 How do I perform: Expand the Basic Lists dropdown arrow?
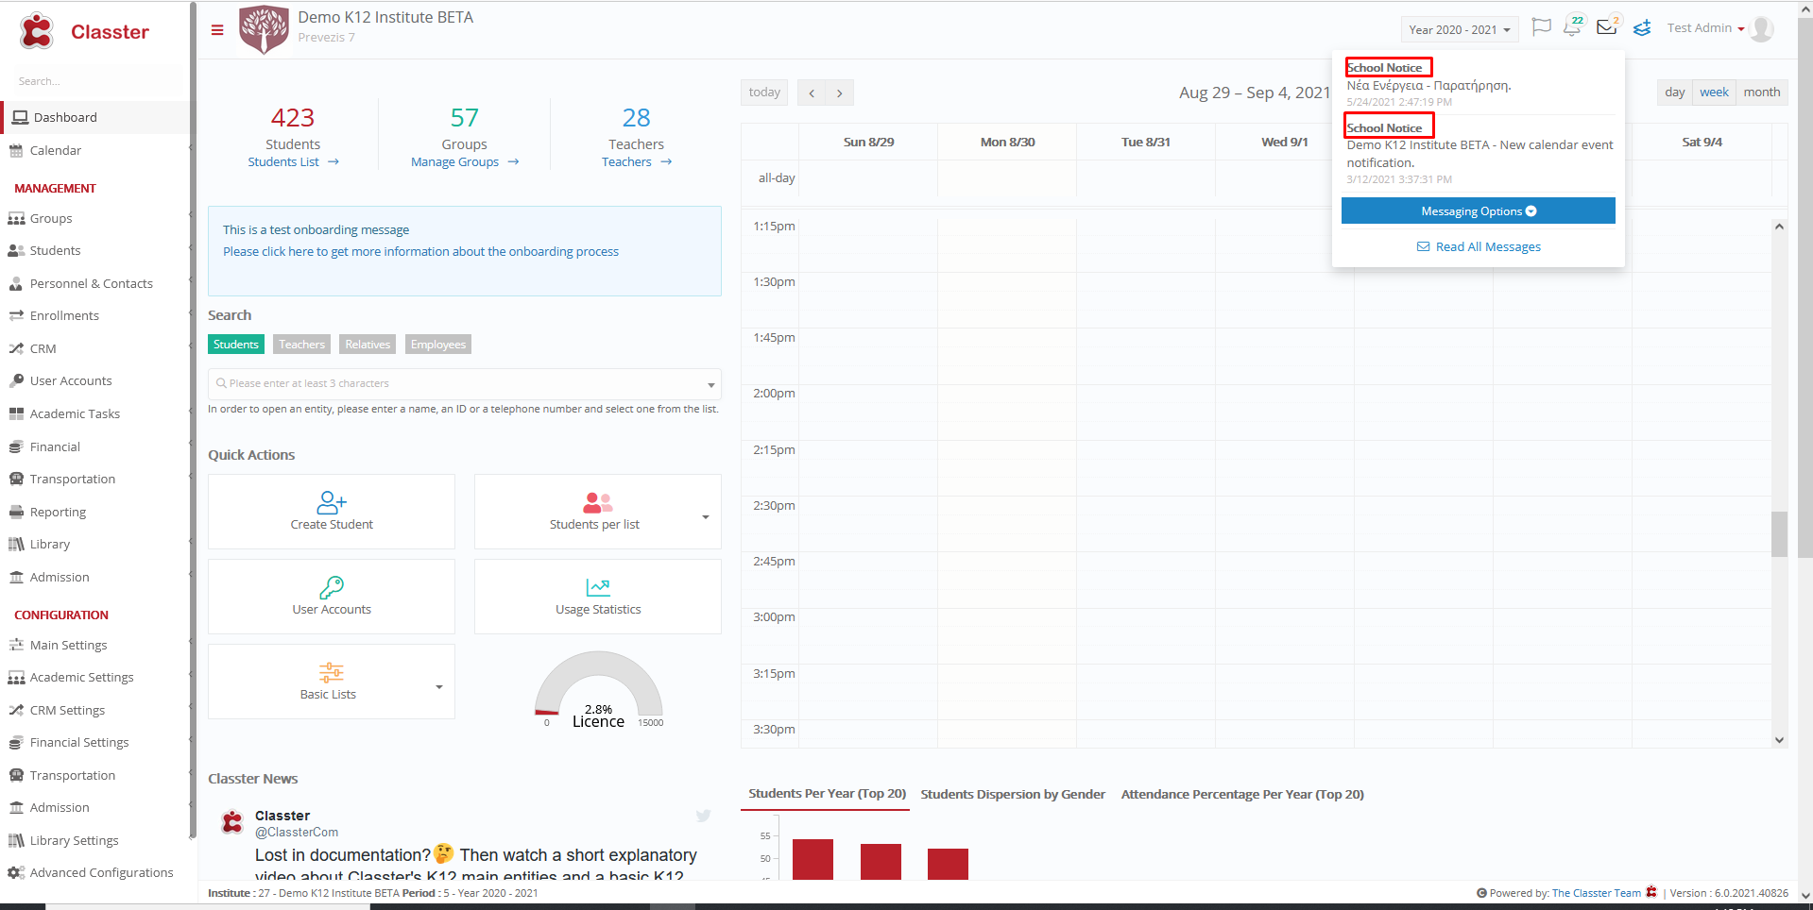(x=439, y=687)
